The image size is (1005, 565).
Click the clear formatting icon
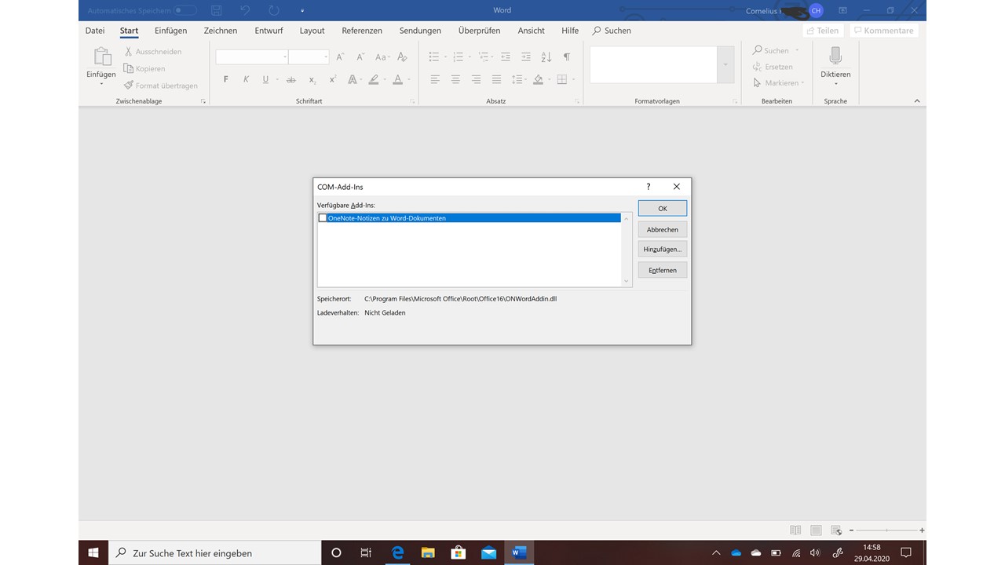coord(402,56)
